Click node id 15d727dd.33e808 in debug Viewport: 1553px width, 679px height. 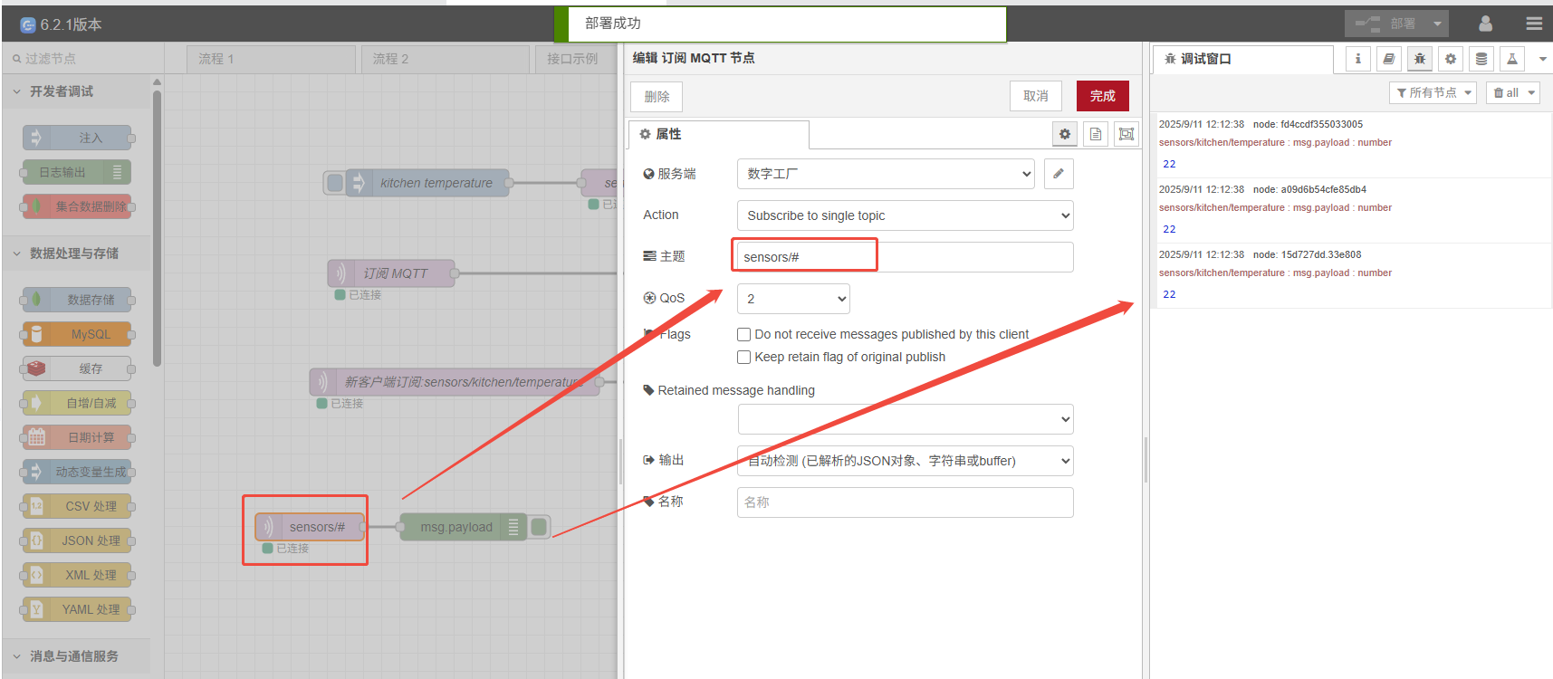pyautogui.click(x=1308, y=254)
